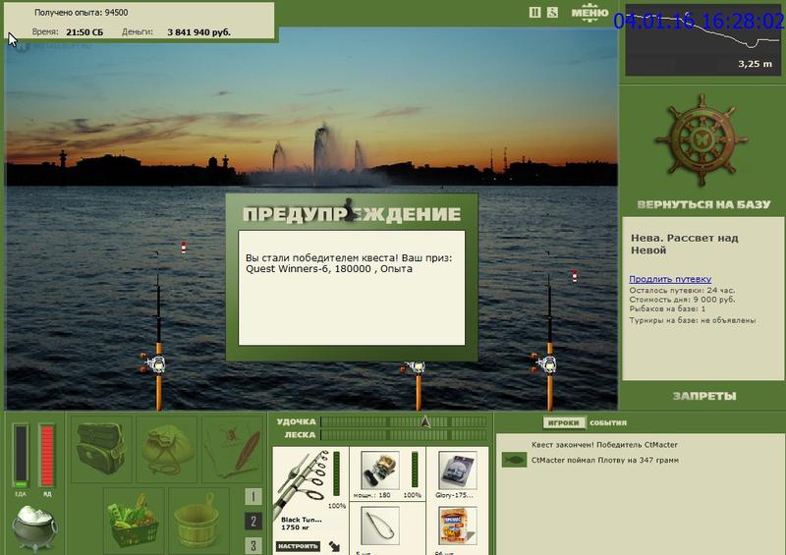This screenshot has height=555, width=786.
Task: Click the 'Квест закончен! Победитель CtMacter' line
Action: [604, 445]
